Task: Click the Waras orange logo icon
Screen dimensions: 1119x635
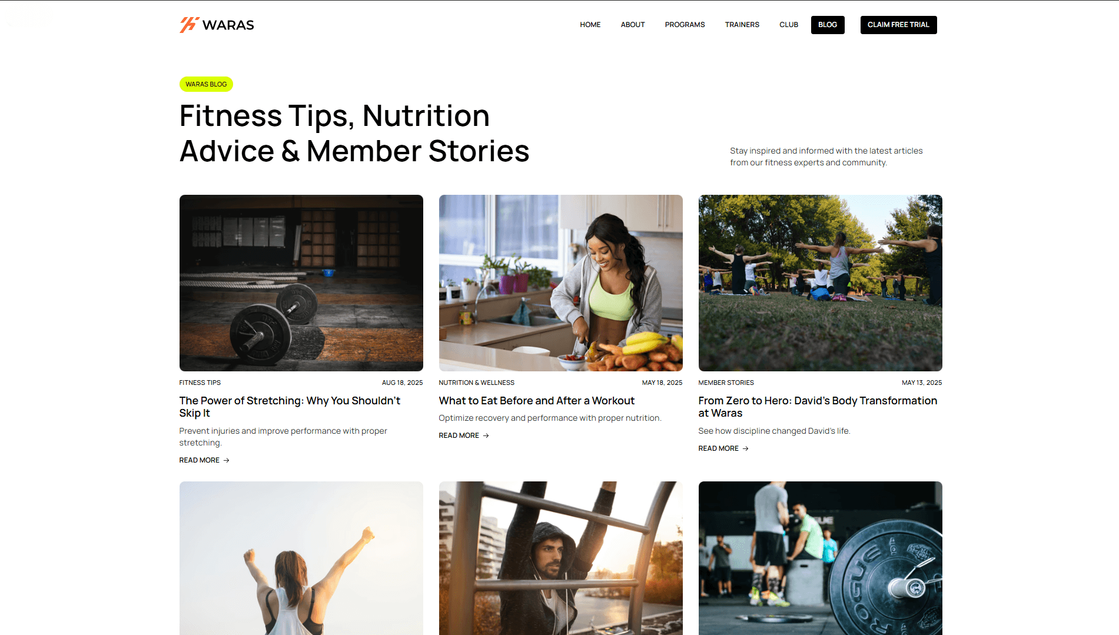Action: tap(190, 25)
